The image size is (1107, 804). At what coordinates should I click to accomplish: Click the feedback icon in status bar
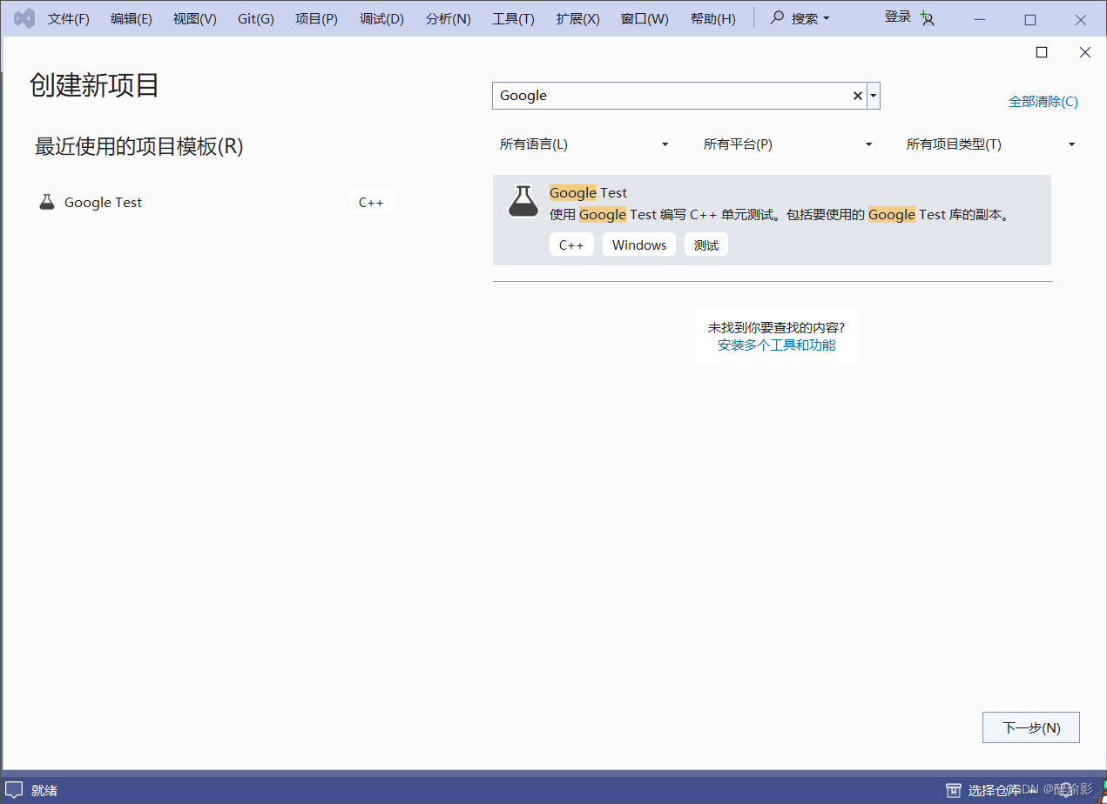14,790
